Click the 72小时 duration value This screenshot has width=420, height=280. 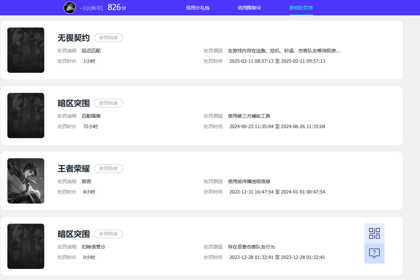point(91,126)
